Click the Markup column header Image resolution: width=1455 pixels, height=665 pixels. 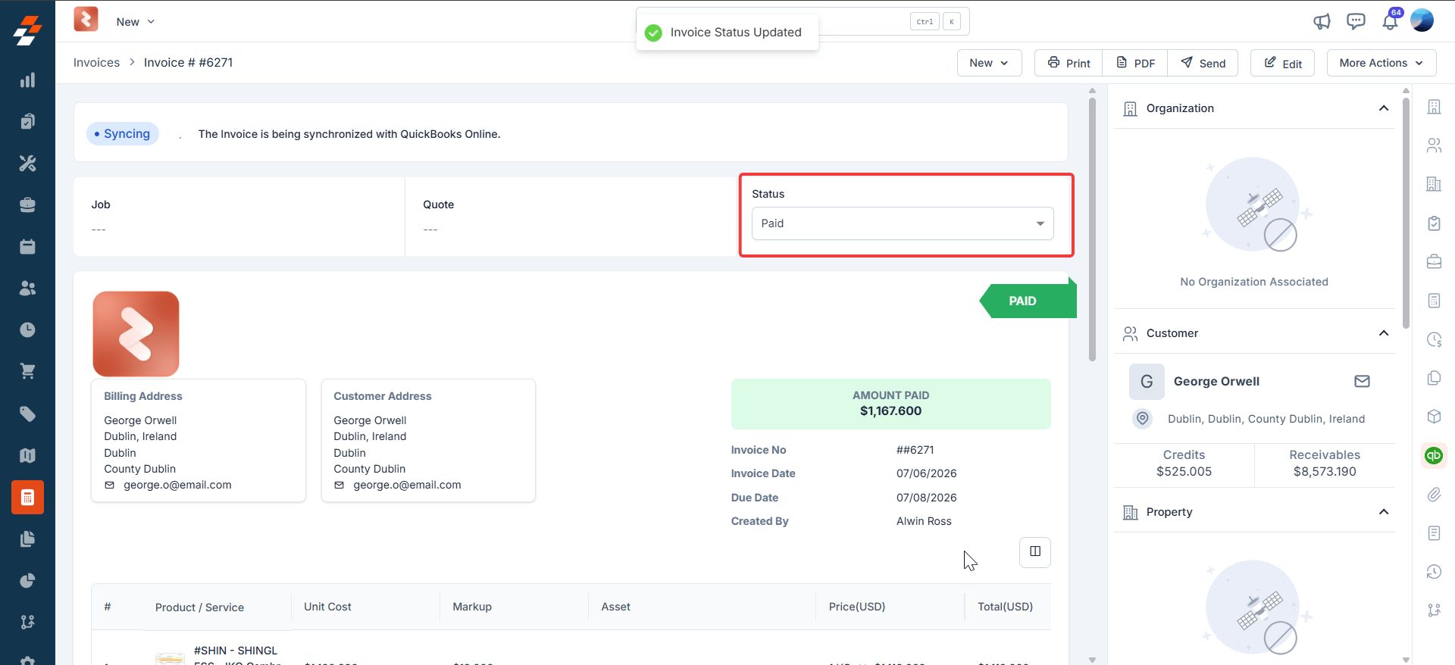[x=472, y=607]
